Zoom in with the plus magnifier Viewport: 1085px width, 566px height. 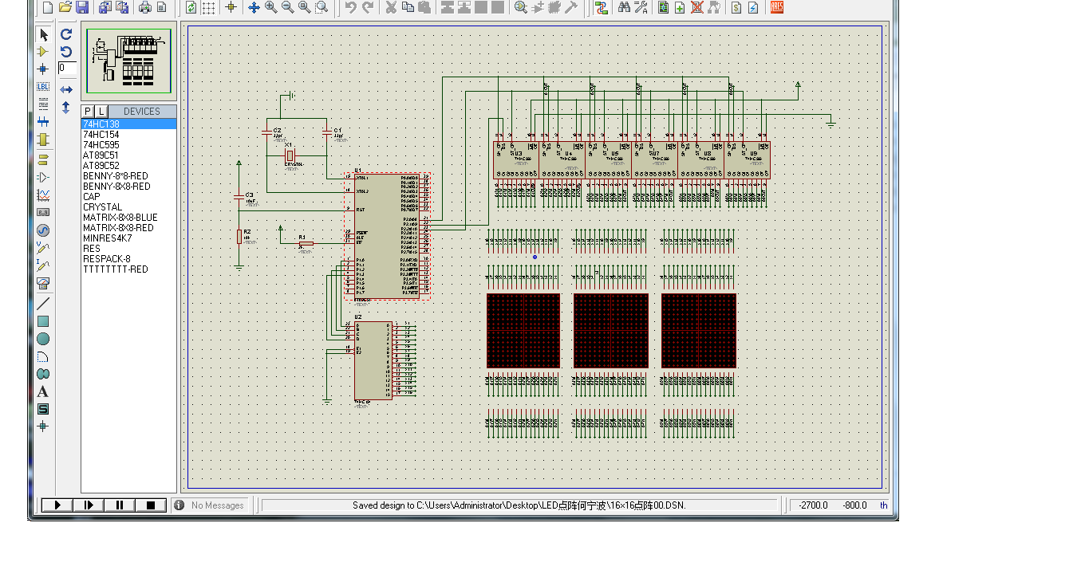[270, 7]
